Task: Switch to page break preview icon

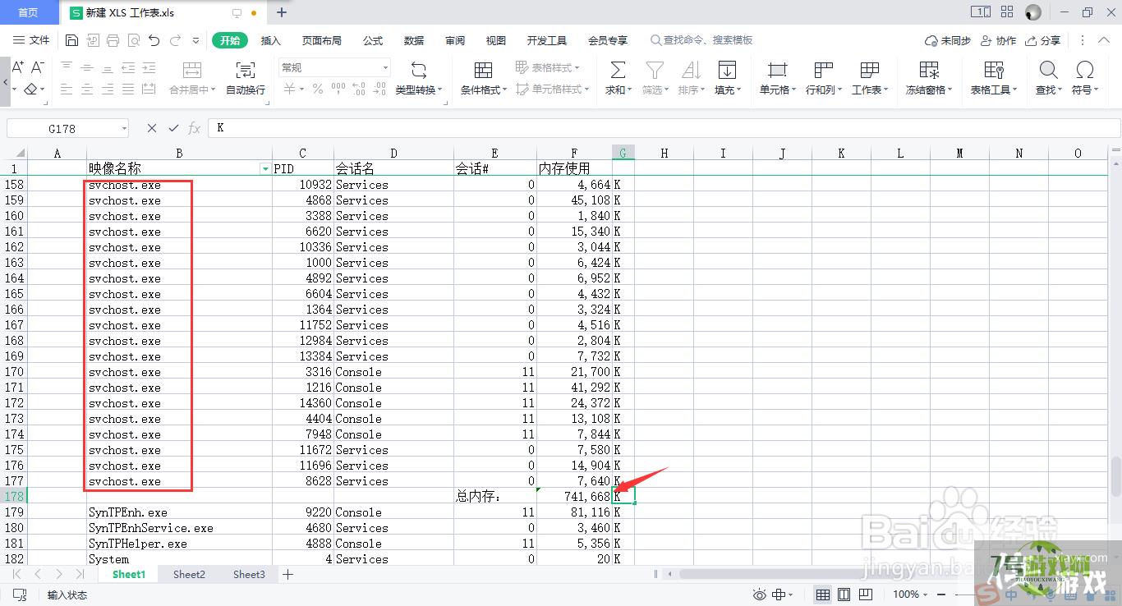Action: click(x=865, y=595)
